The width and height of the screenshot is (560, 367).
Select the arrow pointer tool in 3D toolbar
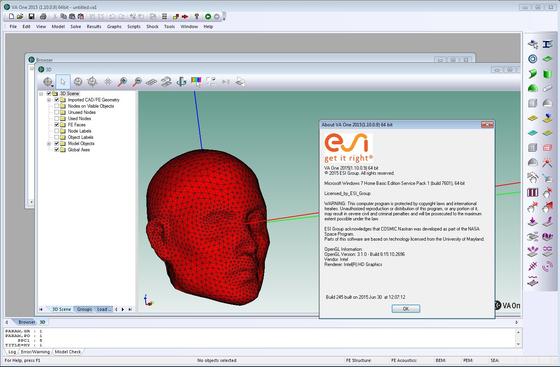[63, 82]
